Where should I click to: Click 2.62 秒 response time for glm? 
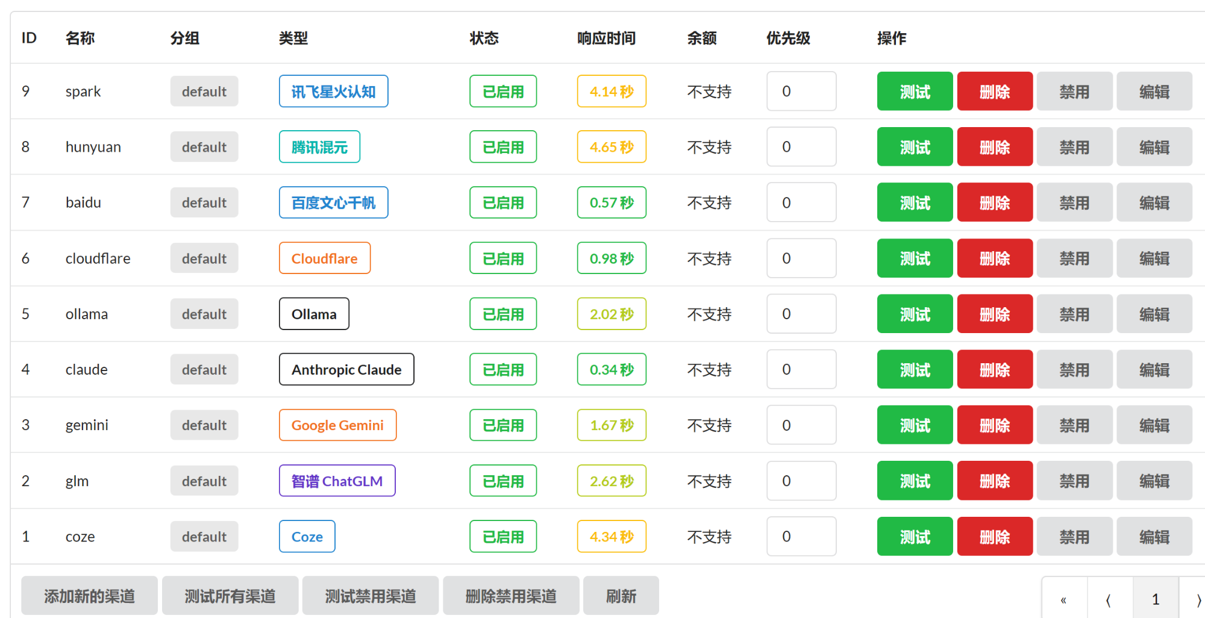pyautogui.click(x=612, y=481)
